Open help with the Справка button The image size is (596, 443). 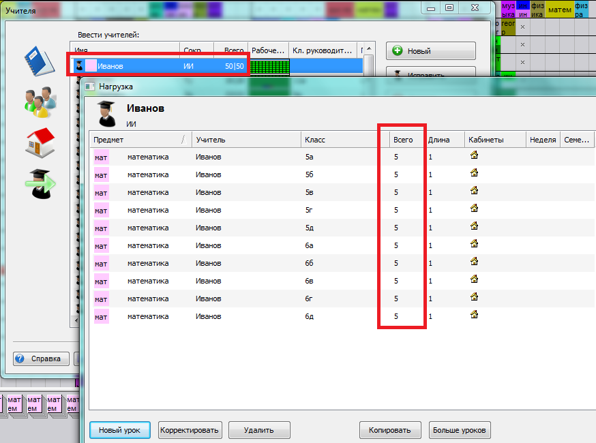pyautogui.click(x=41, y=358)
